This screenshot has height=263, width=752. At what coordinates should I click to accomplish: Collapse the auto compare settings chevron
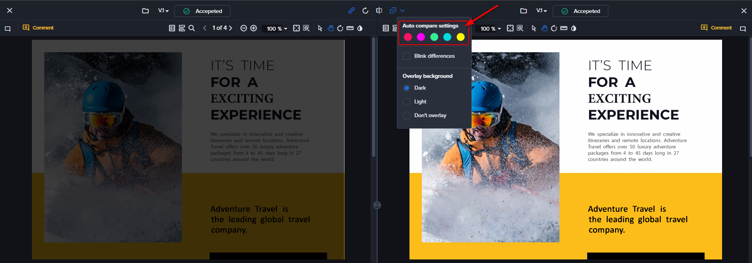coord(402,11)
